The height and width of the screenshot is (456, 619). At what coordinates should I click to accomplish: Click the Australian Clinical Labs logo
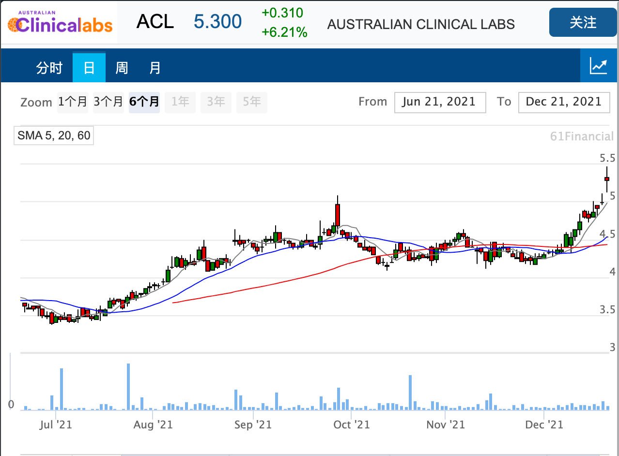59,22
